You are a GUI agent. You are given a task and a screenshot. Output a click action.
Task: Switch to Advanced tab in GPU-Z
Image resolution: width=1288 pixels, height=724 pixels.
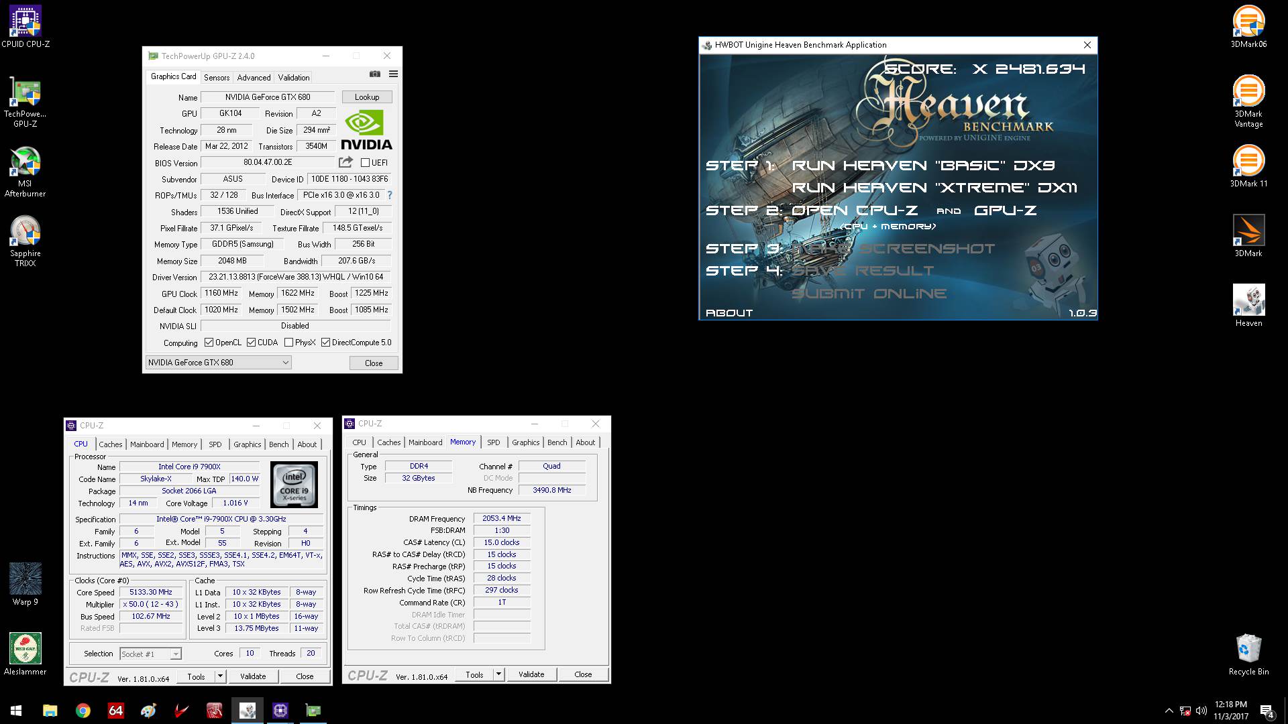[254, 78]
